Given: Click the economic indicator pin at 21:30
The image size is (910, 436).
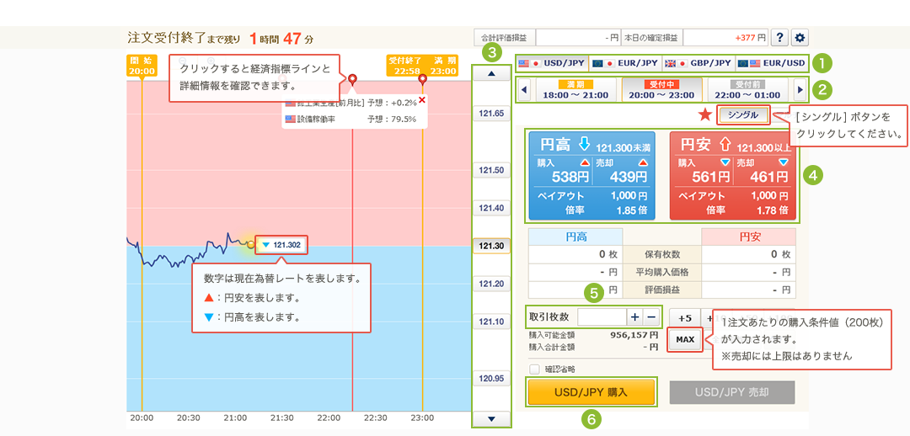Looking at the screenshot, I should (x=352, y=79).
